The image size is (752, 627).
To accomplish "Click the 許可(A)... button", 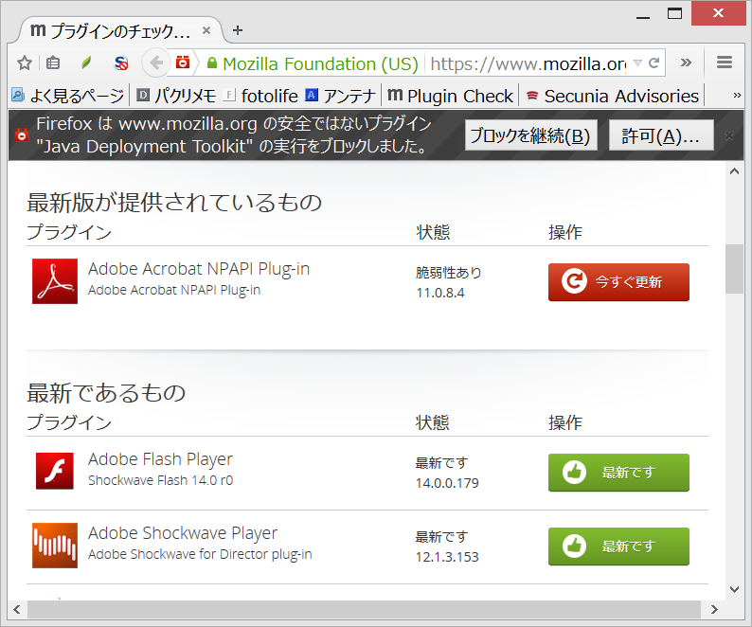I will coord(661,135).
